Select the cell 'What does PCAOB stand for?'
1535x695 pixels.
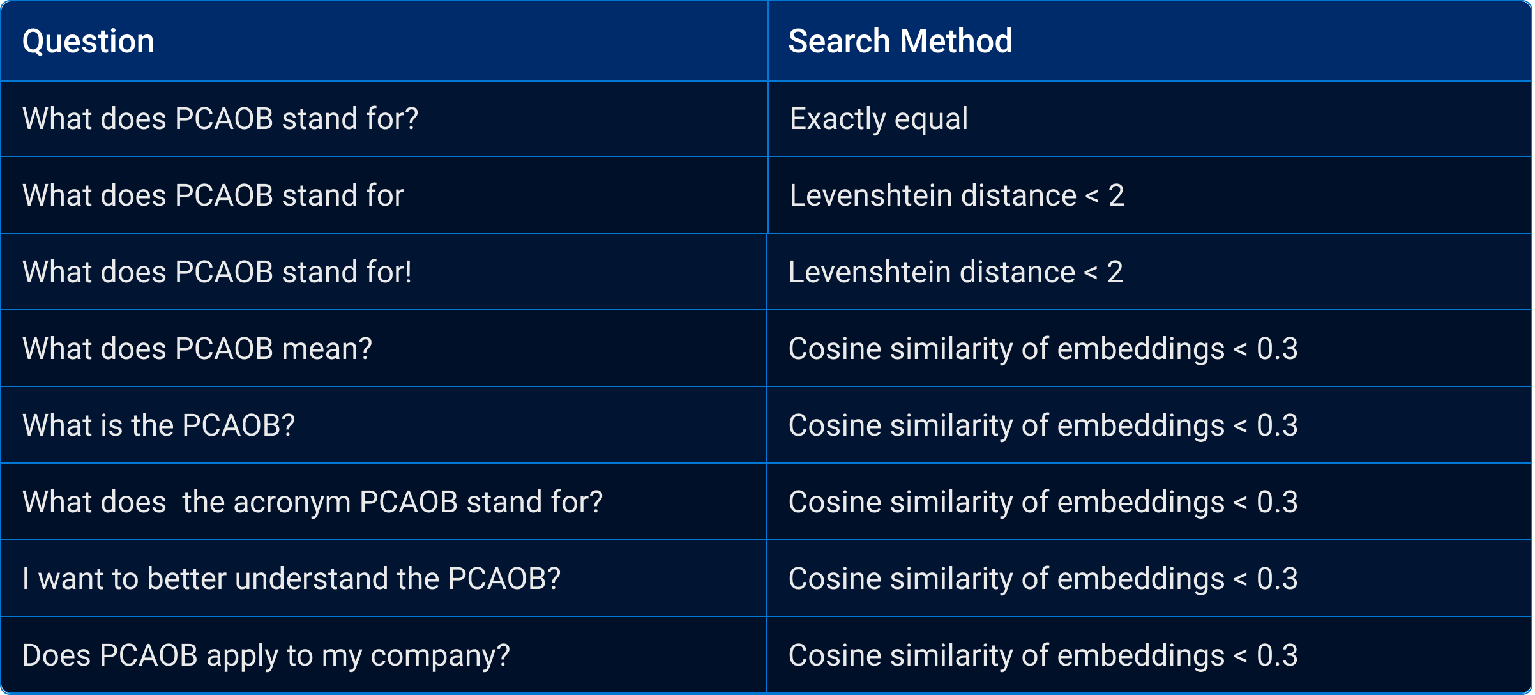[384, 119]
